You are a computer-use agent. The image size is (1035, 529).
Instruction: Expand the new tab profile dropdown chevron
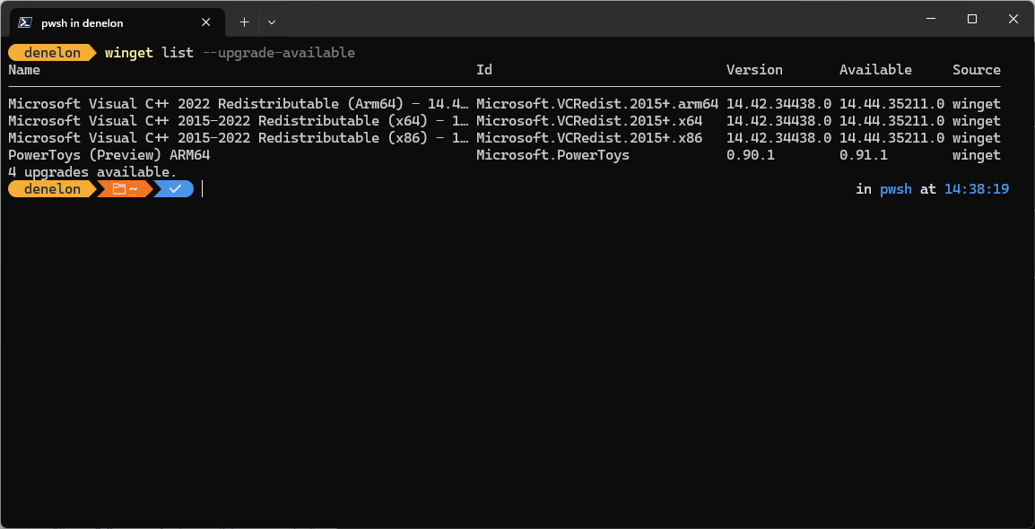[x=271, y=22]
